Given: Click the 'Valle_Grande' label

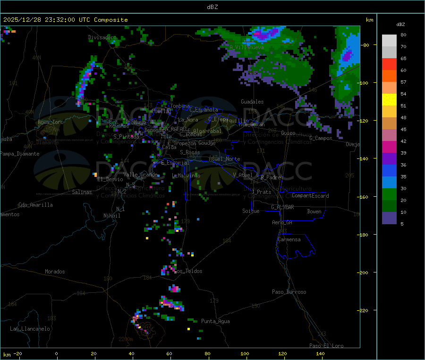Looking at the screenshot, I should point(140,174).
